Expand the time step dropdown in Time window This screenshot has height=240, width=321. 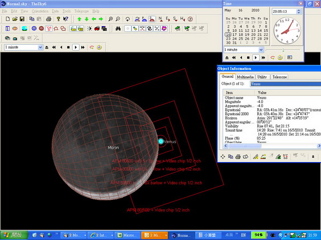click(261, 50)
